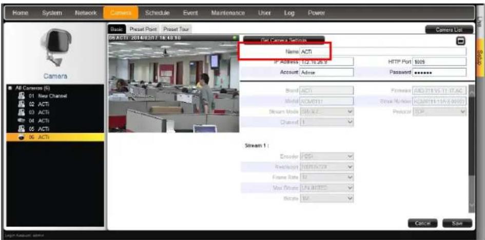This screenshot has height=240, width=485.
Task: Click the 06 ACTi dome camera icon
Action: click(x=23, y=137)
